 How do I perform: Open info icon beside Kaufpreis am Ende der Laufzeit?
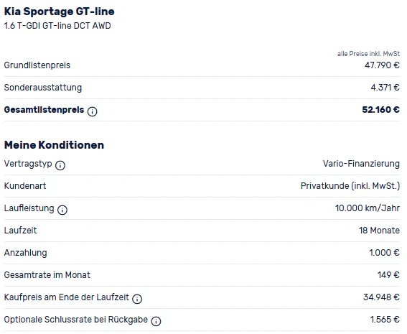click(x=137, y=299)
